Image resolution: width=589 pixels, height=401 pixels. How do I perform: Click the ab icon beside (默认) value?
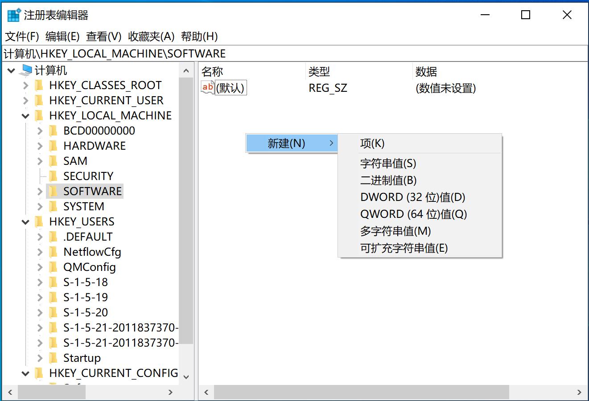[207, 87]
